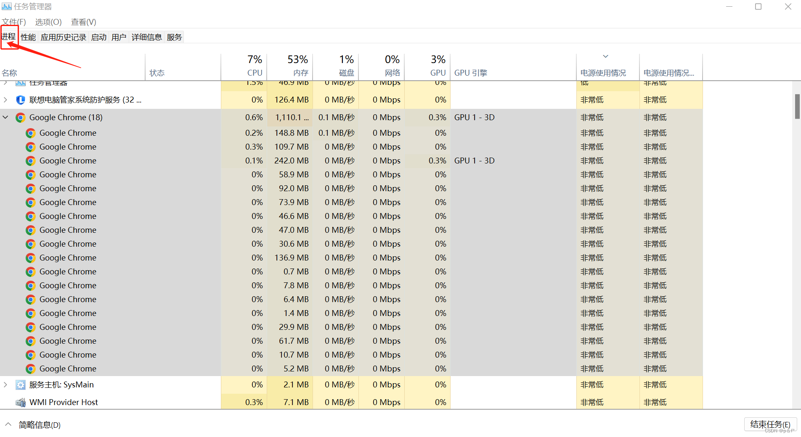Viewport: 801px width, 437px height.
Task: Click the Lenovo PC Manager shield icon
Action: pos(20,100)
